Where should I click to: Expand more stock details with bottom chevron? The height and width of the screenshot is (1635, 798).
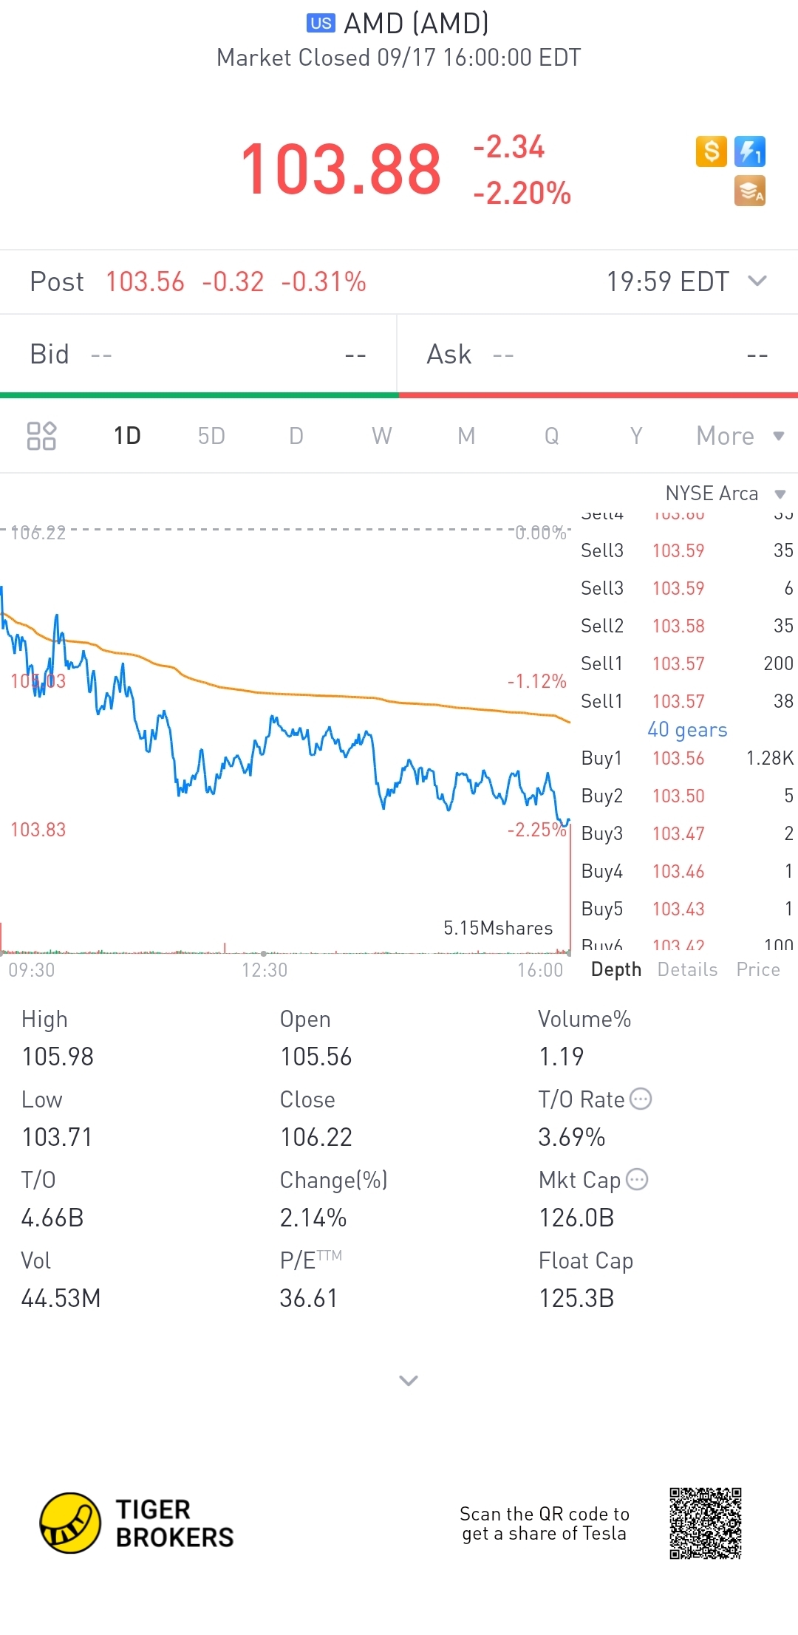[408, 1380]
